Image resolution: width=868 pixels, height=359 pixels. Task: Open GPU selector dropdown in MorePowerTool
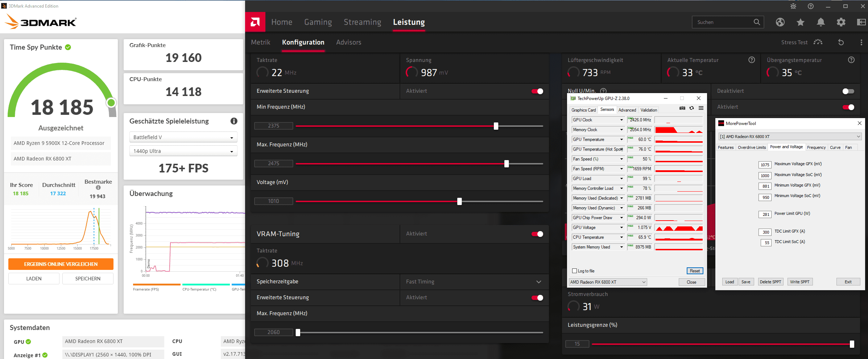[790, 137]
